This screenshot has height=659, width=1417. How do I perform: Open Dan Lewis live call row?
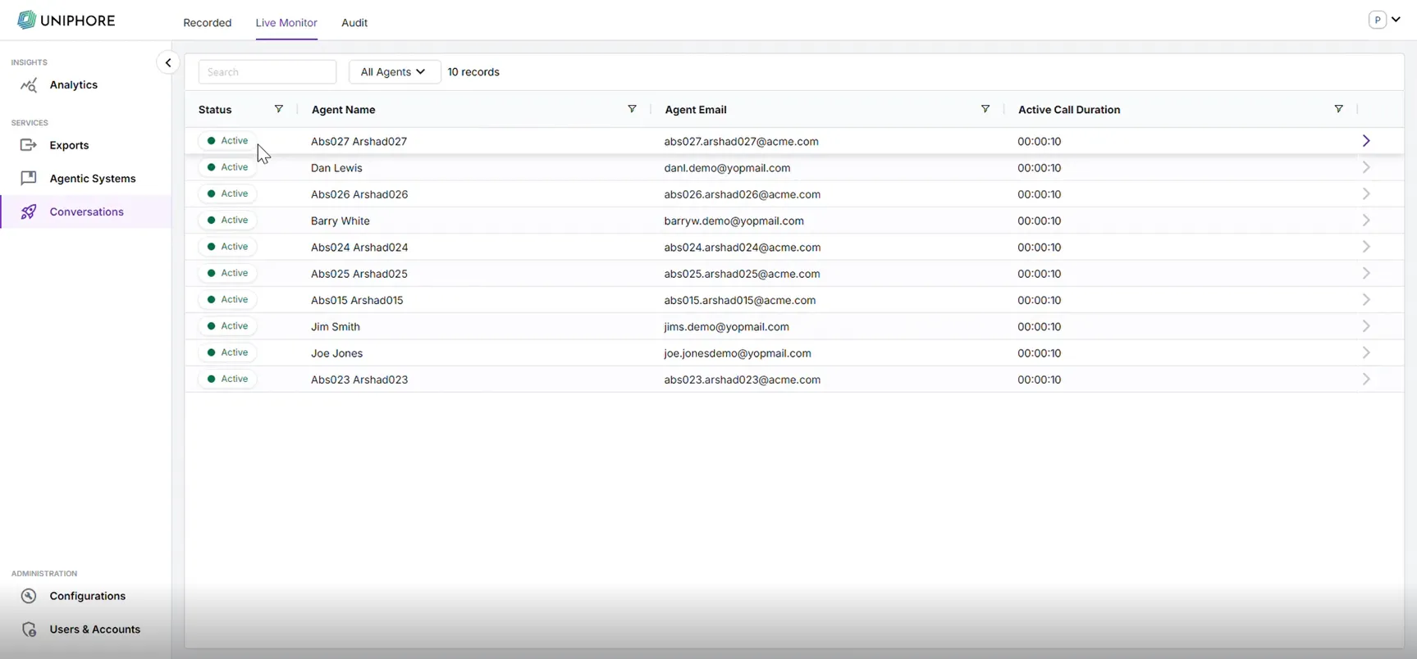(x=1366, y=167)
